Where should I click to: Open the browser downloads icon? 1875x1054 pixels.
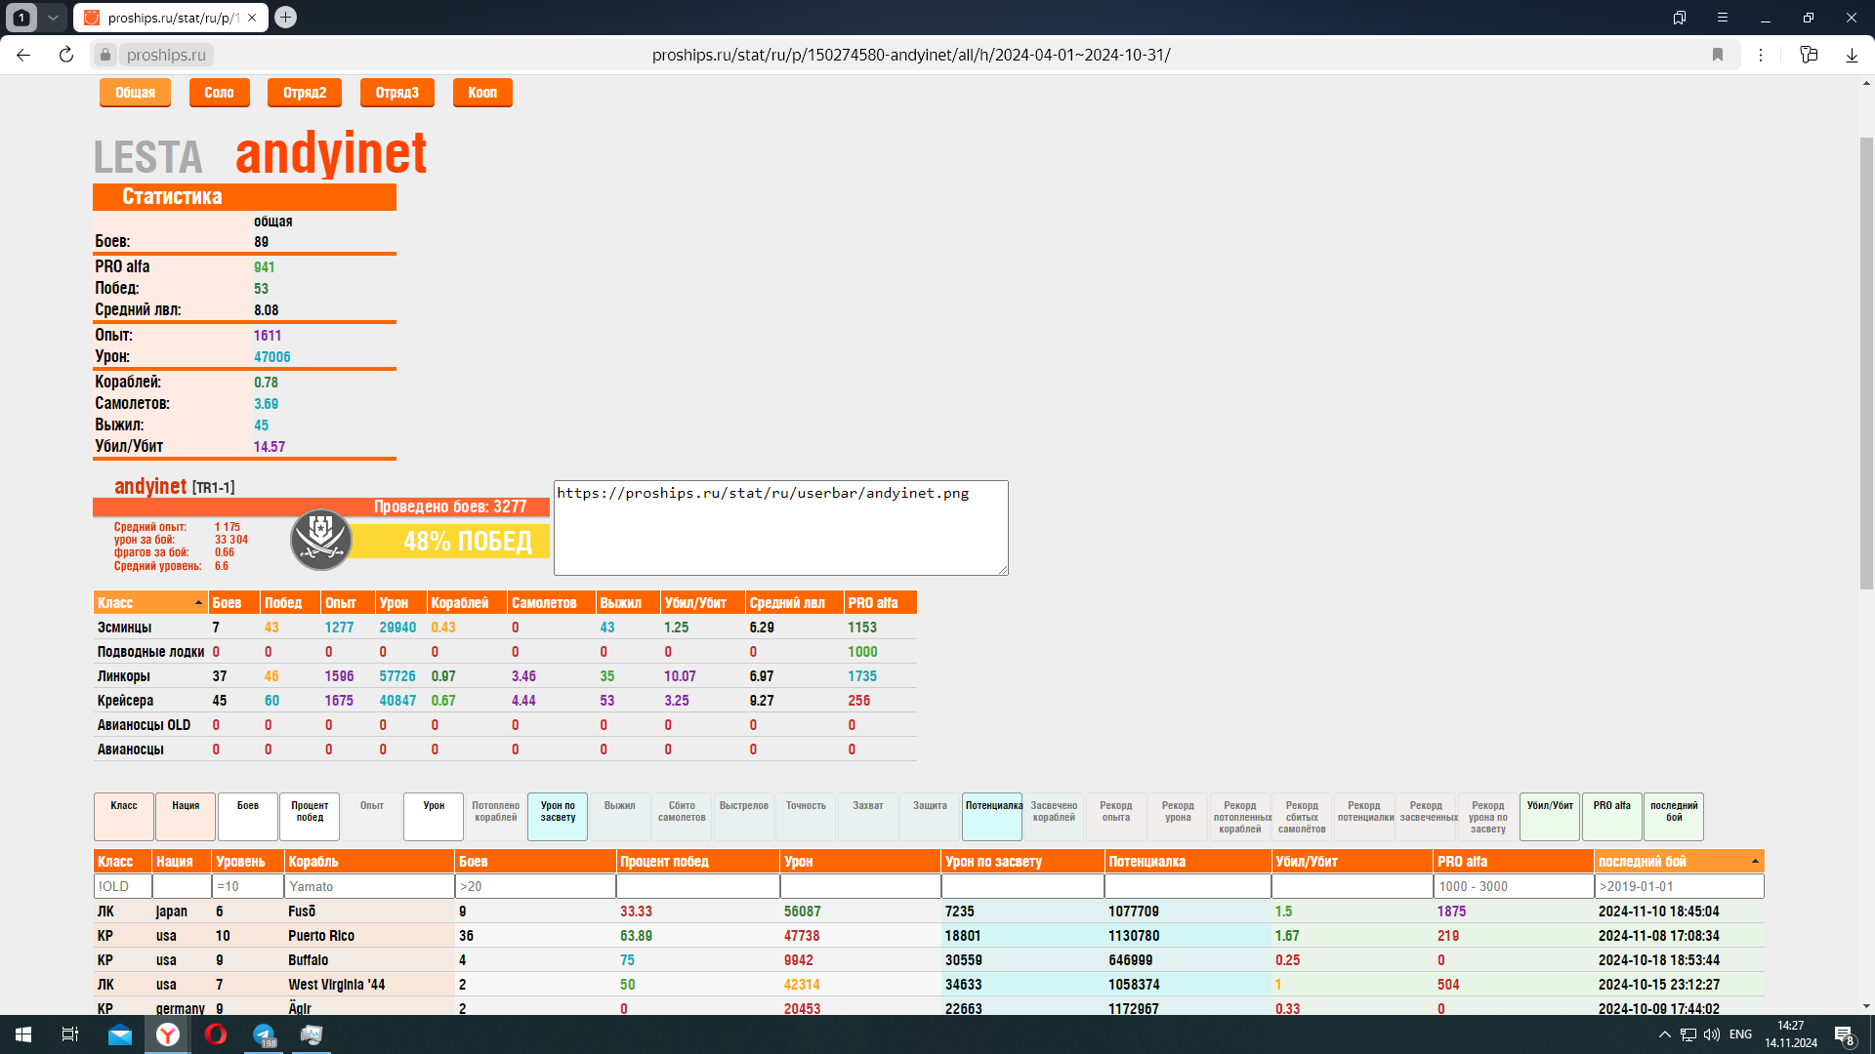tap(1852, 55)
